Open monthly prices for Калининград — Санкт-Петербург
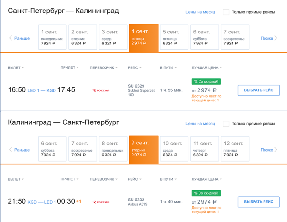Screen dimensions: 287x222 [x=200, y=124]
